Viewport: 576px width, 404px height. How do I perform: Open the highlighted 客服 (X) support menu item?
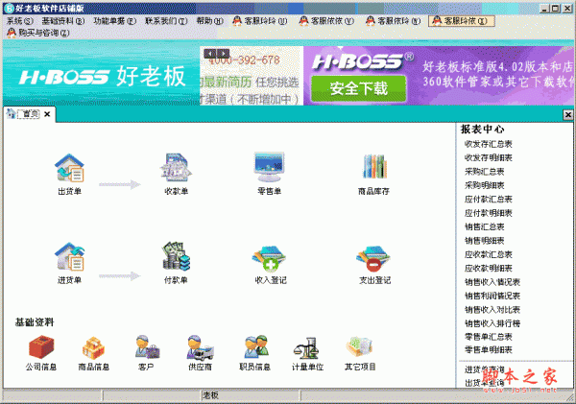tap(462, 21)
